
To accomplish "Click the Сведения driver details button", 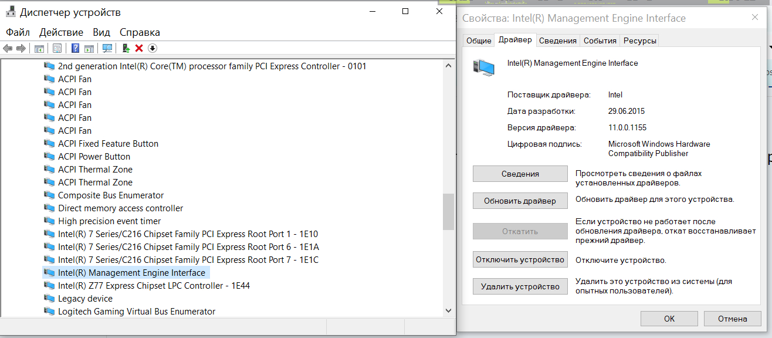I will (520, 174).
